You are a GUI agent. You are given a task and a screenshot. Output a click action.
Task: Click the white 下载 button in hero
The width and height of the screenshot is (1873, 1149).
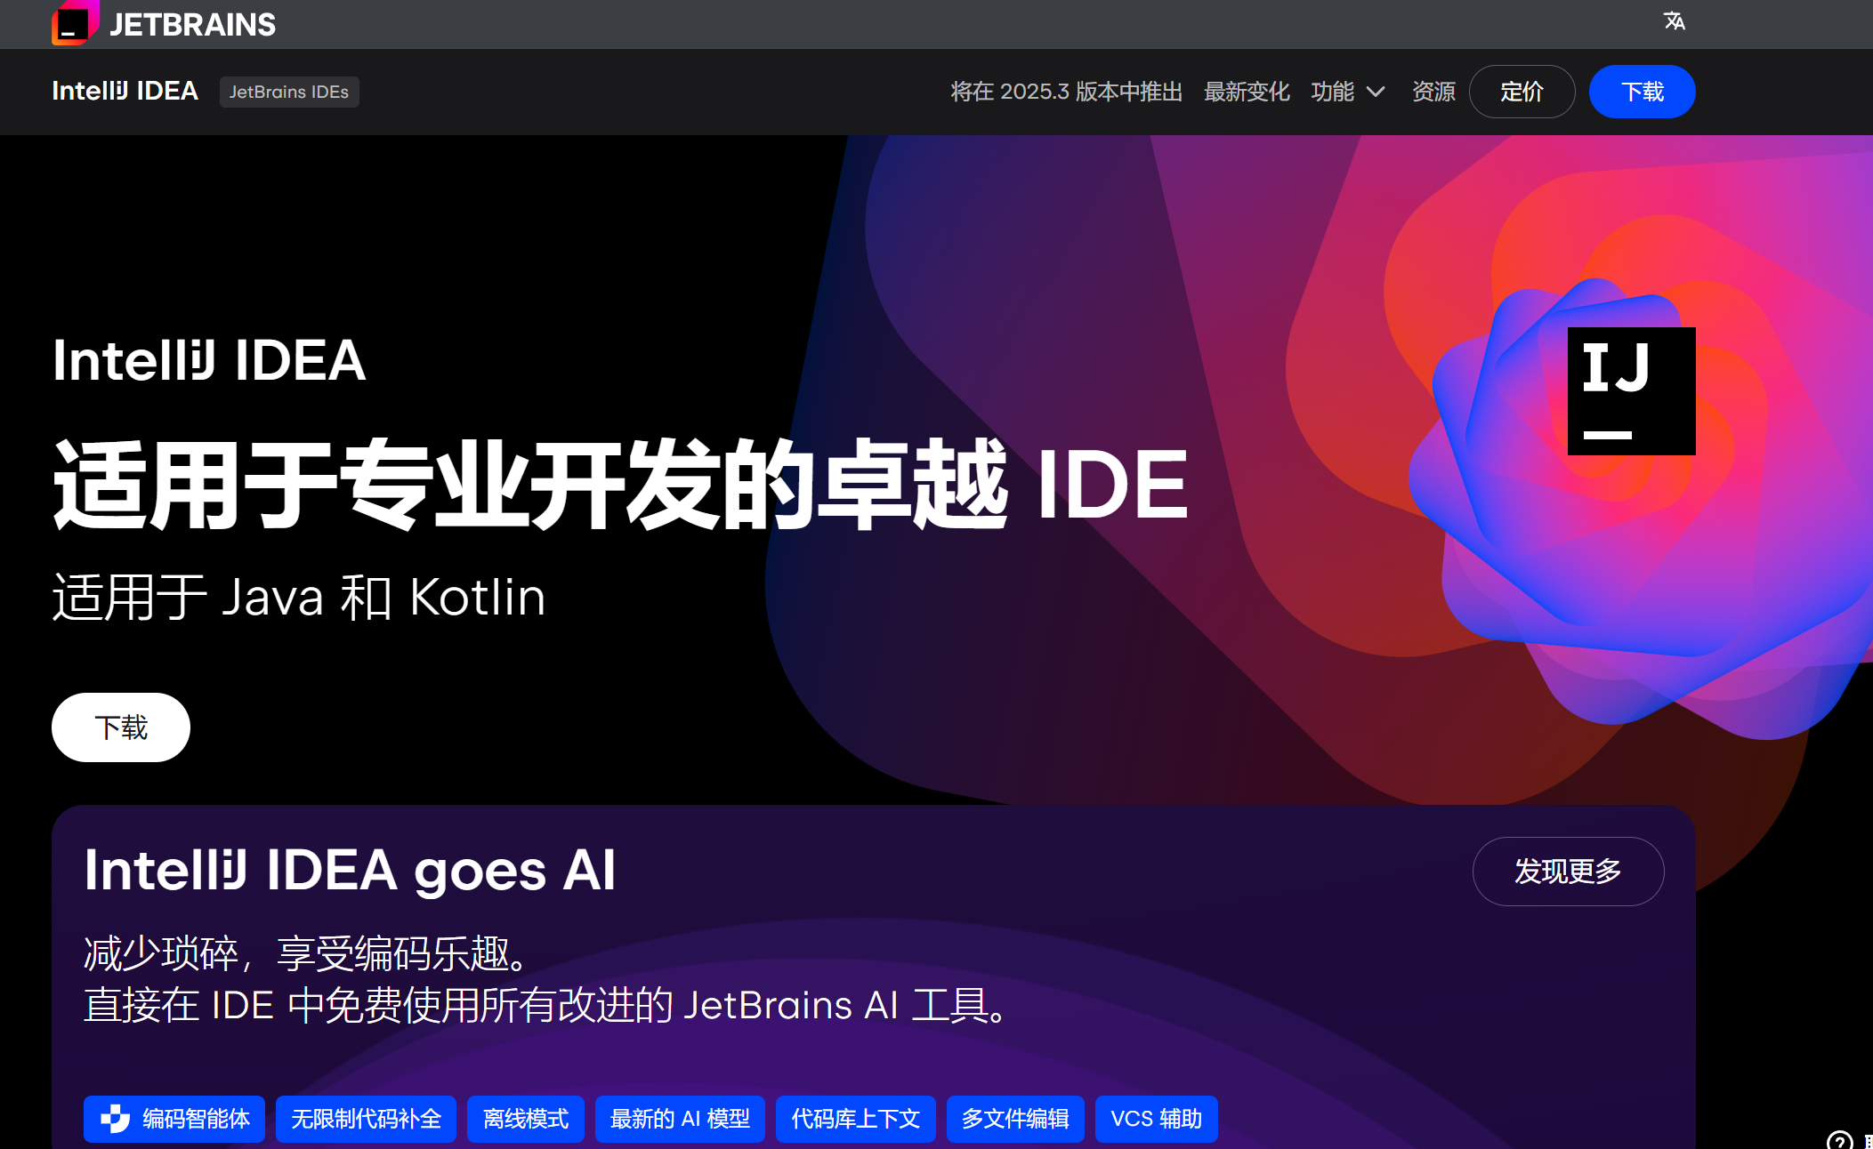point(121,727)
